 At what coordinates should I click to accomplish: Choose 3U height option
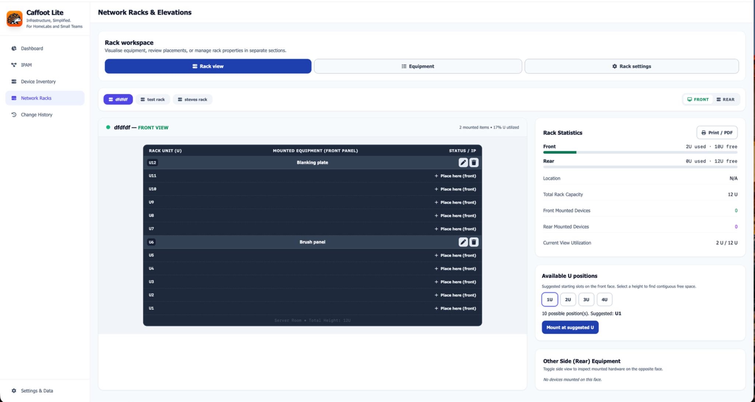tap(586, 299)
